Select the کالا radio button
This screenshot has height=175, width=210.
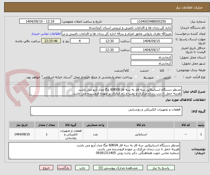click(169, 70)
